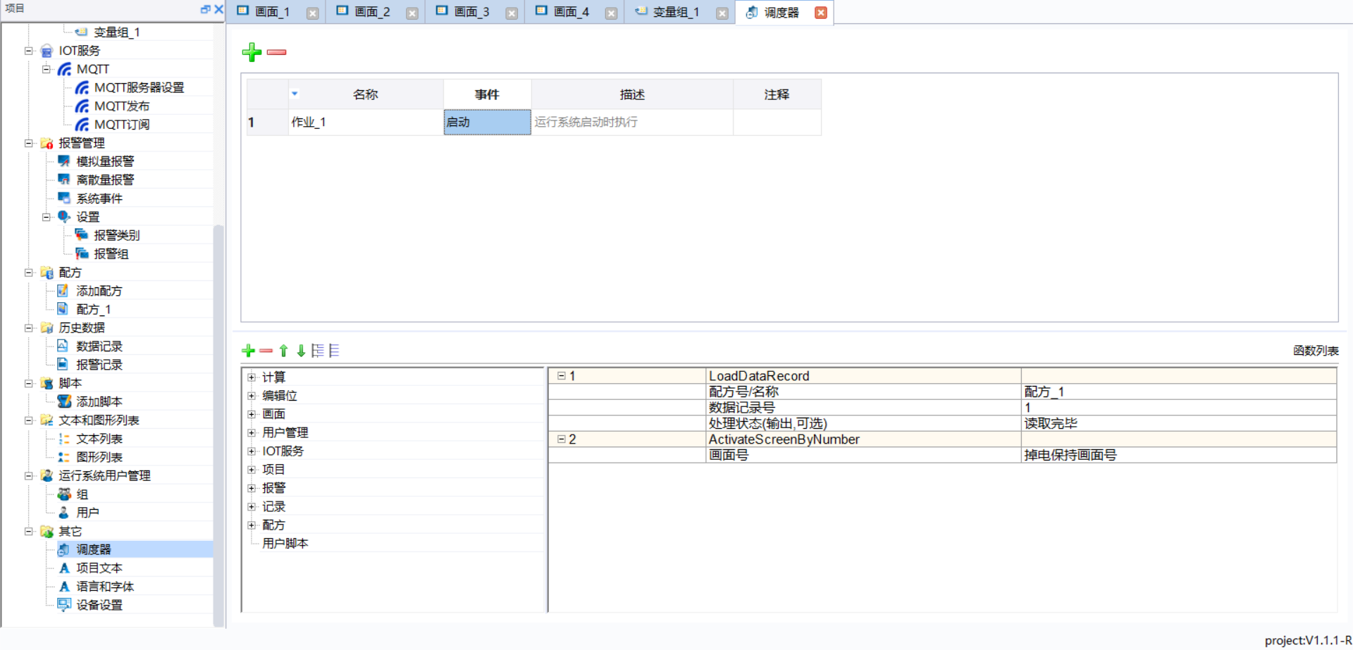
Task: Click 配方_1 value for 配方号/名称
Action: coord(1179,392)
